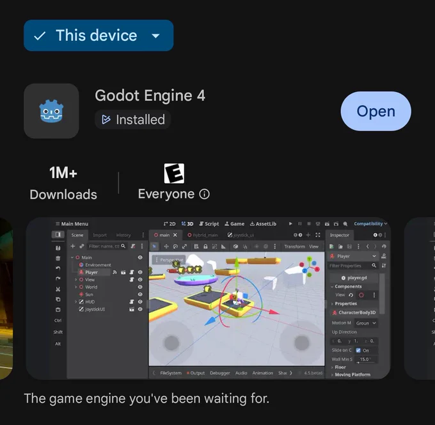Open the Player node script icon
Screen dimensions: 435x425
click(x=132, y=272)
